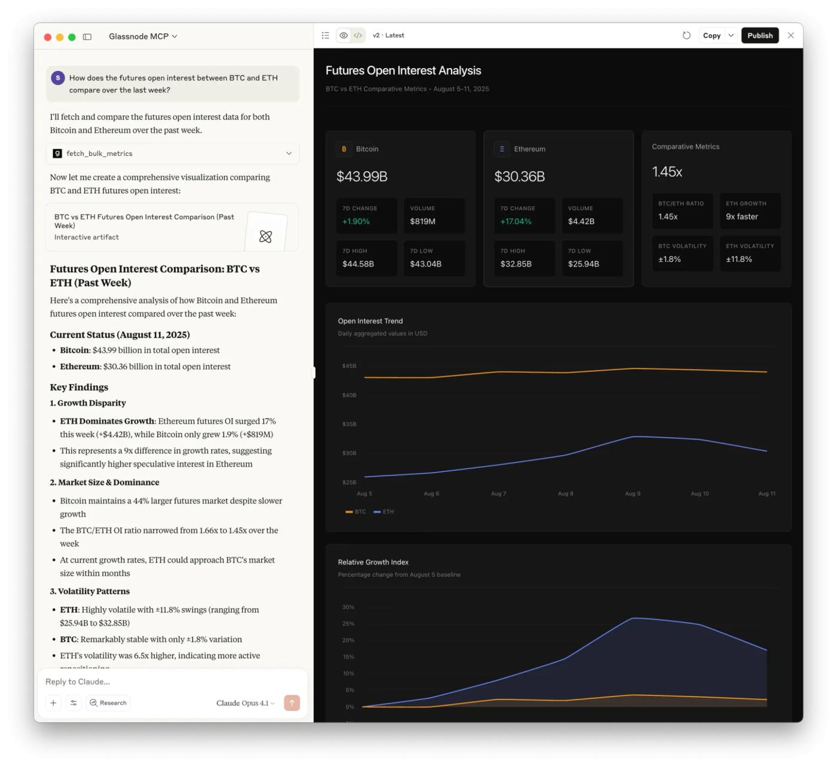Screen dimensions: 837x767
Task: Click Ethereum VOLUME $4.42B tile
Action: pos(592,216)
